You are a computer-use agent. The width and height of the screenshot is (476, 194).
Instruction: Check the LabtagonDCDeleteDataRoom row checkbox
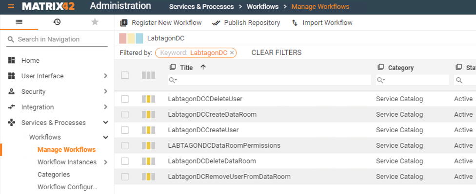coord(125,161)
